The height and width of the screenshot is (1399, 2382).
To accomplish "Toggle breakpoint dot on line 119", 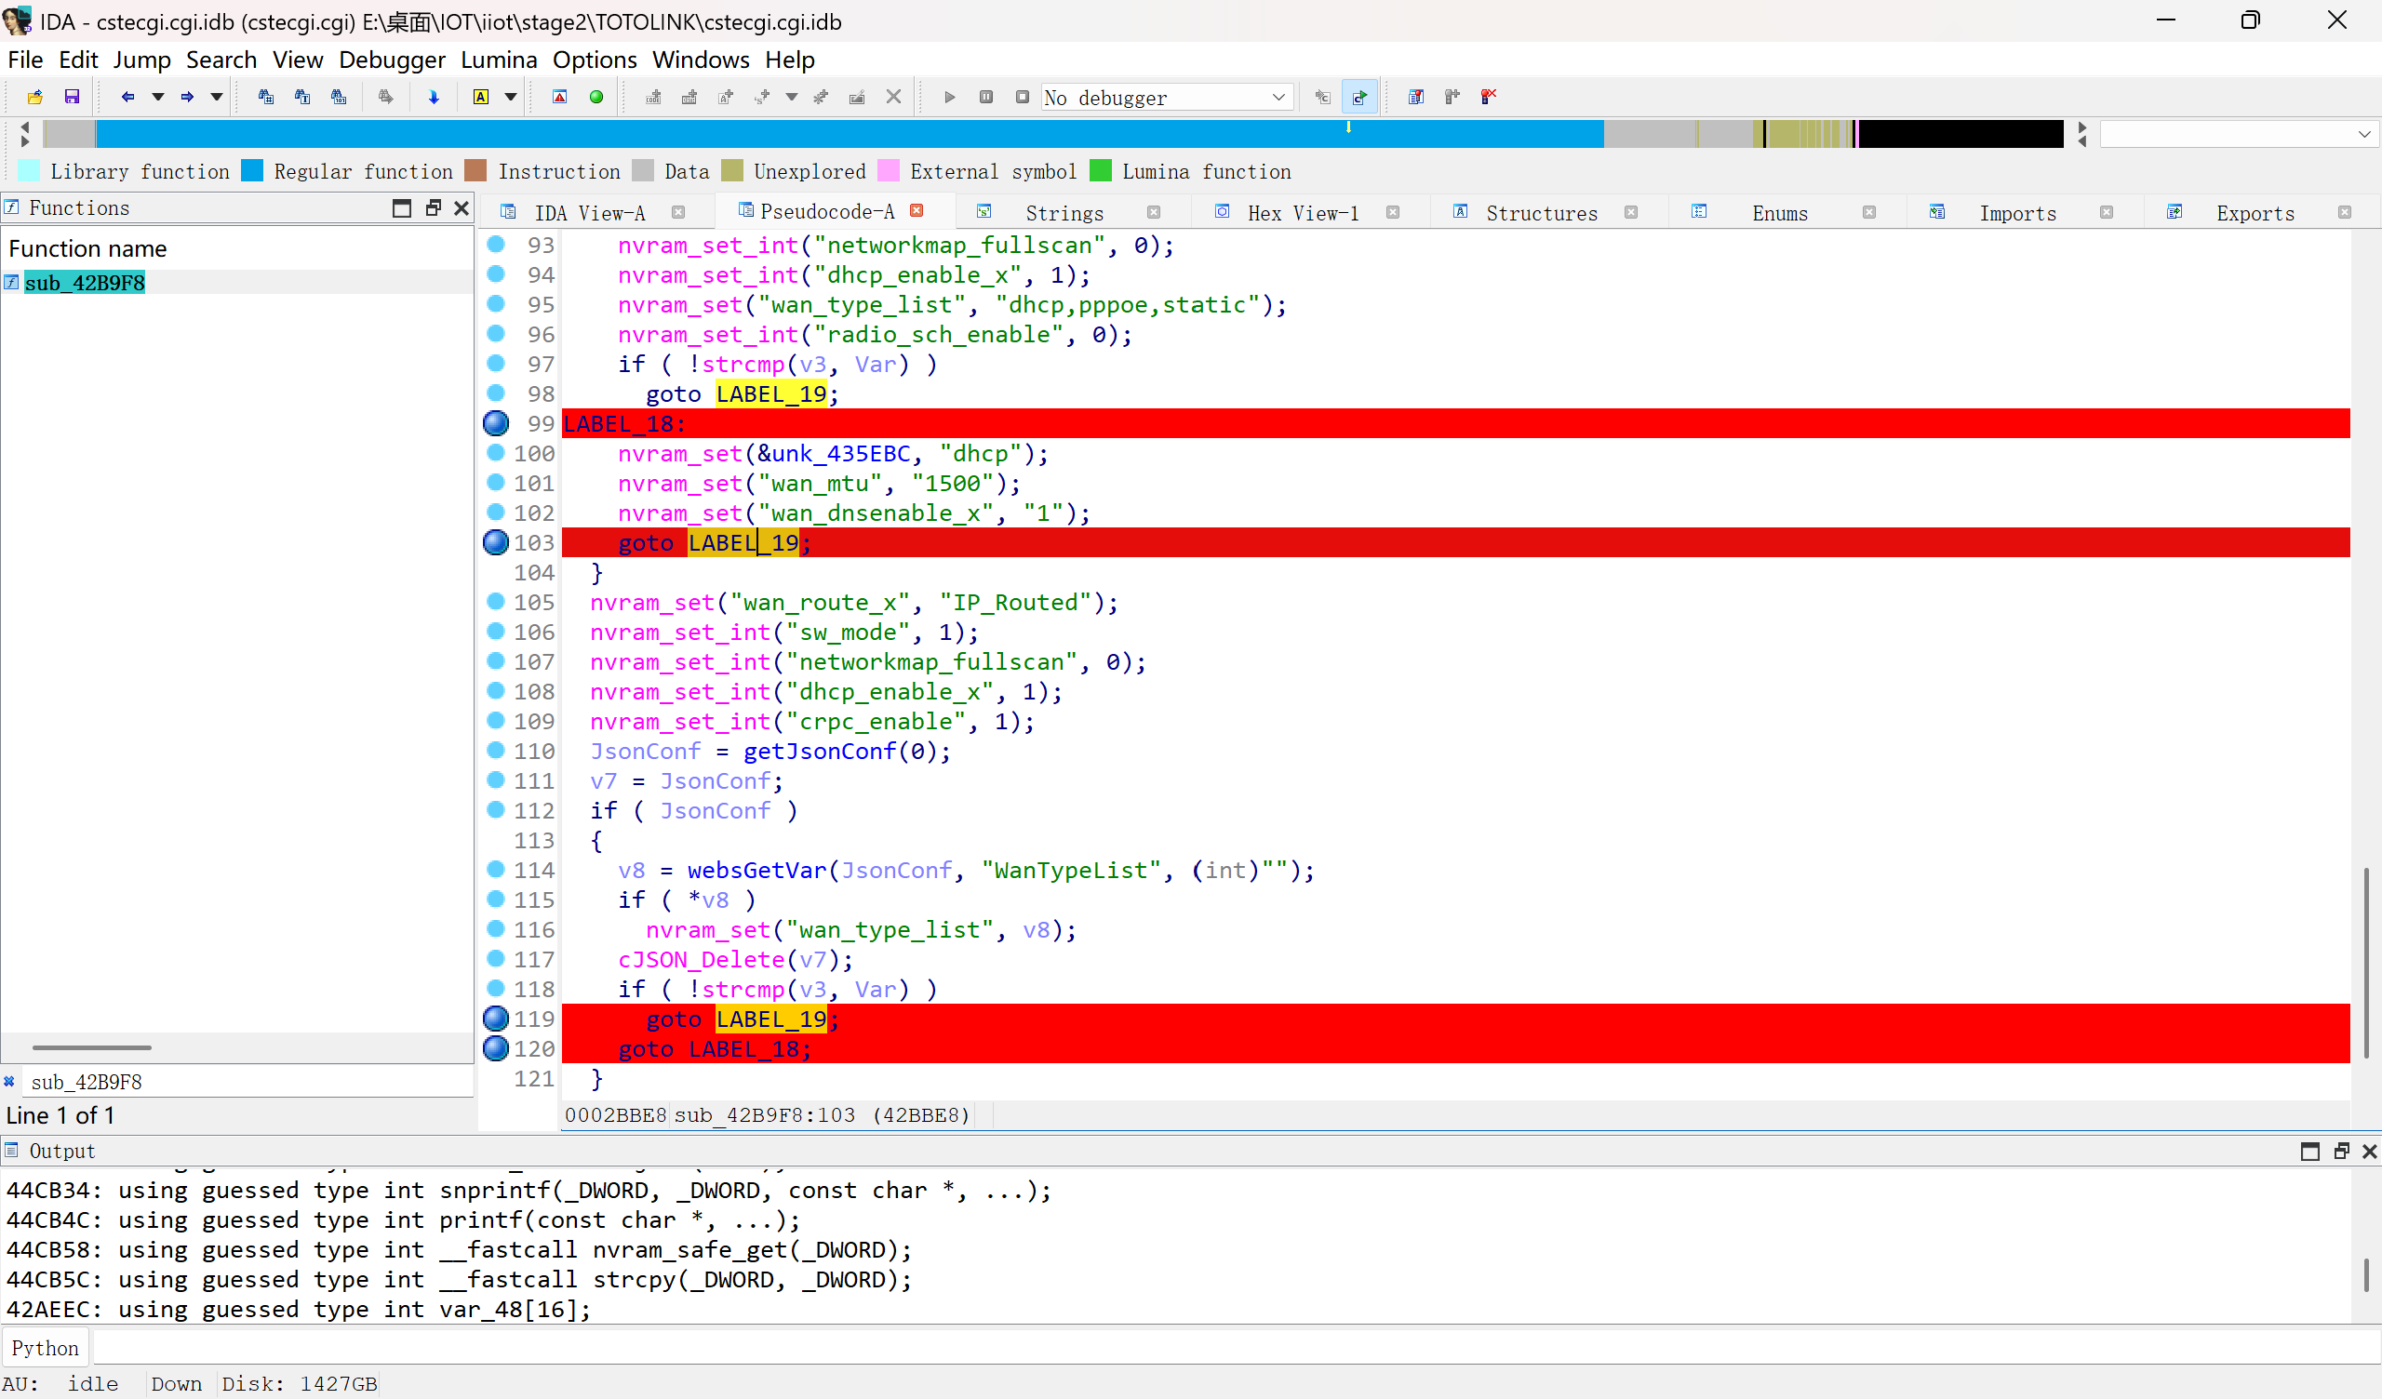I will pyautogui.click(x=496, y=1018).
